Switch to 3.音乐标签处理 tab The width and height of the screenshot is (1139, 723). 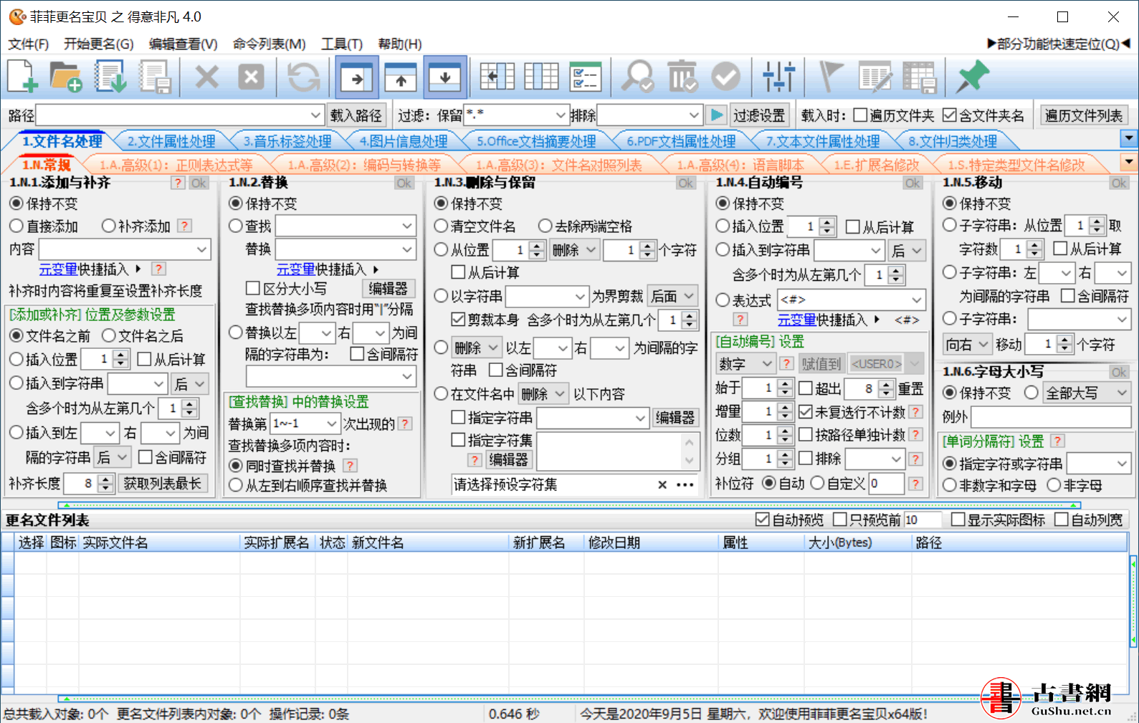tap(287, 141)
